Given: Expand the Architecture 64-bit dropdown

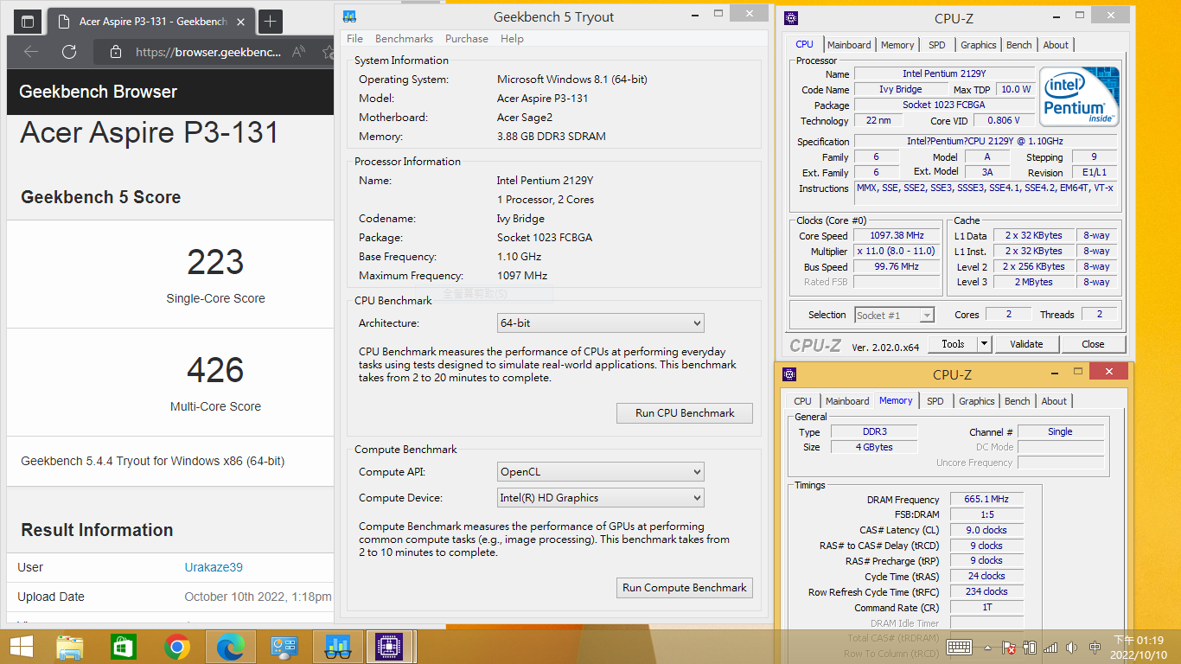Looking at the screenshot, I should (601, 323).
